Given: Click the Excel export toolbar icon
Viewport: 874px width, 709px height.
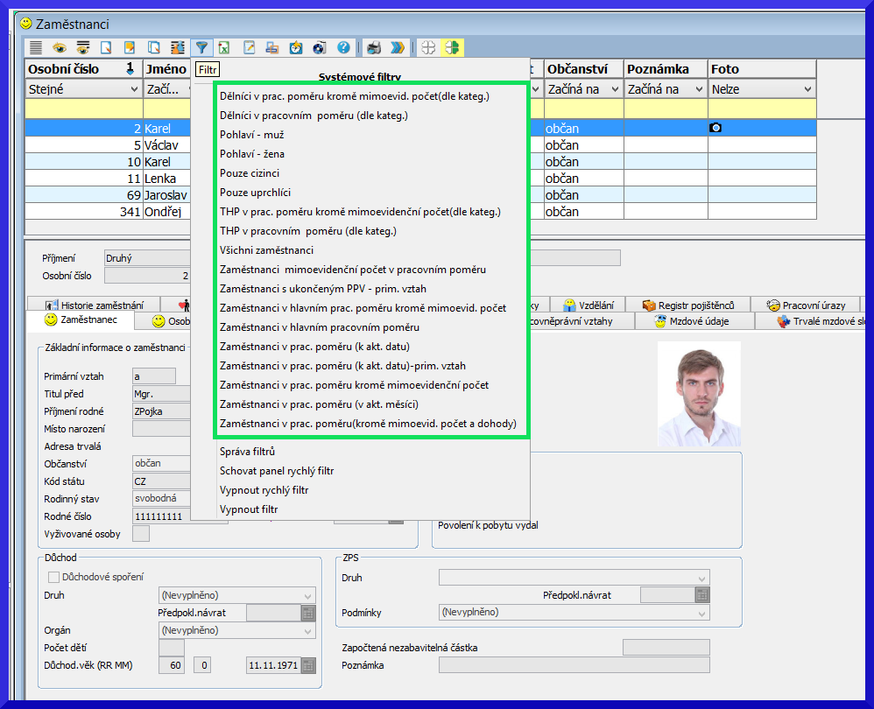Looking at the screenshot, I should pos(225,47).
